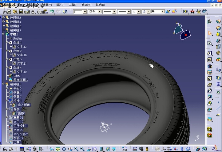This screenshot has height=152, width=222.
Task: Select the Rectangular Pattern grid icon
Action: pos(218,84)
